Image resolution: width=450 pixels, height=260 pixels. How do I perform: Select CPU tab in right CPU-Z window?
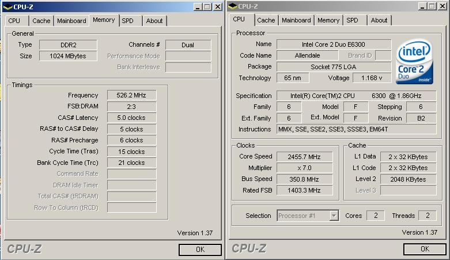point(241,19)
